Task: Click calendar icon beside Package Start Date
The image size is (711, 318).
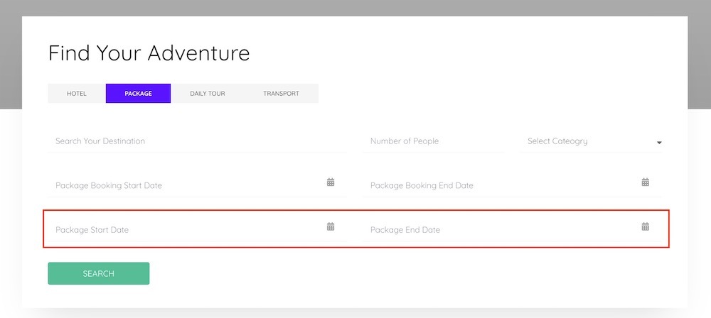Action: tap(331, 226)
